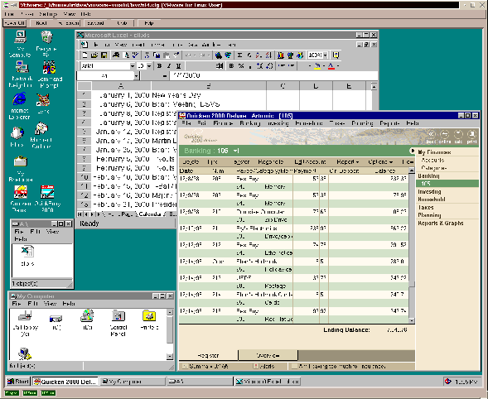
Task: Click the Reconcile button in Quicken register
Action: pyautogui.click(x=270, y=162)
